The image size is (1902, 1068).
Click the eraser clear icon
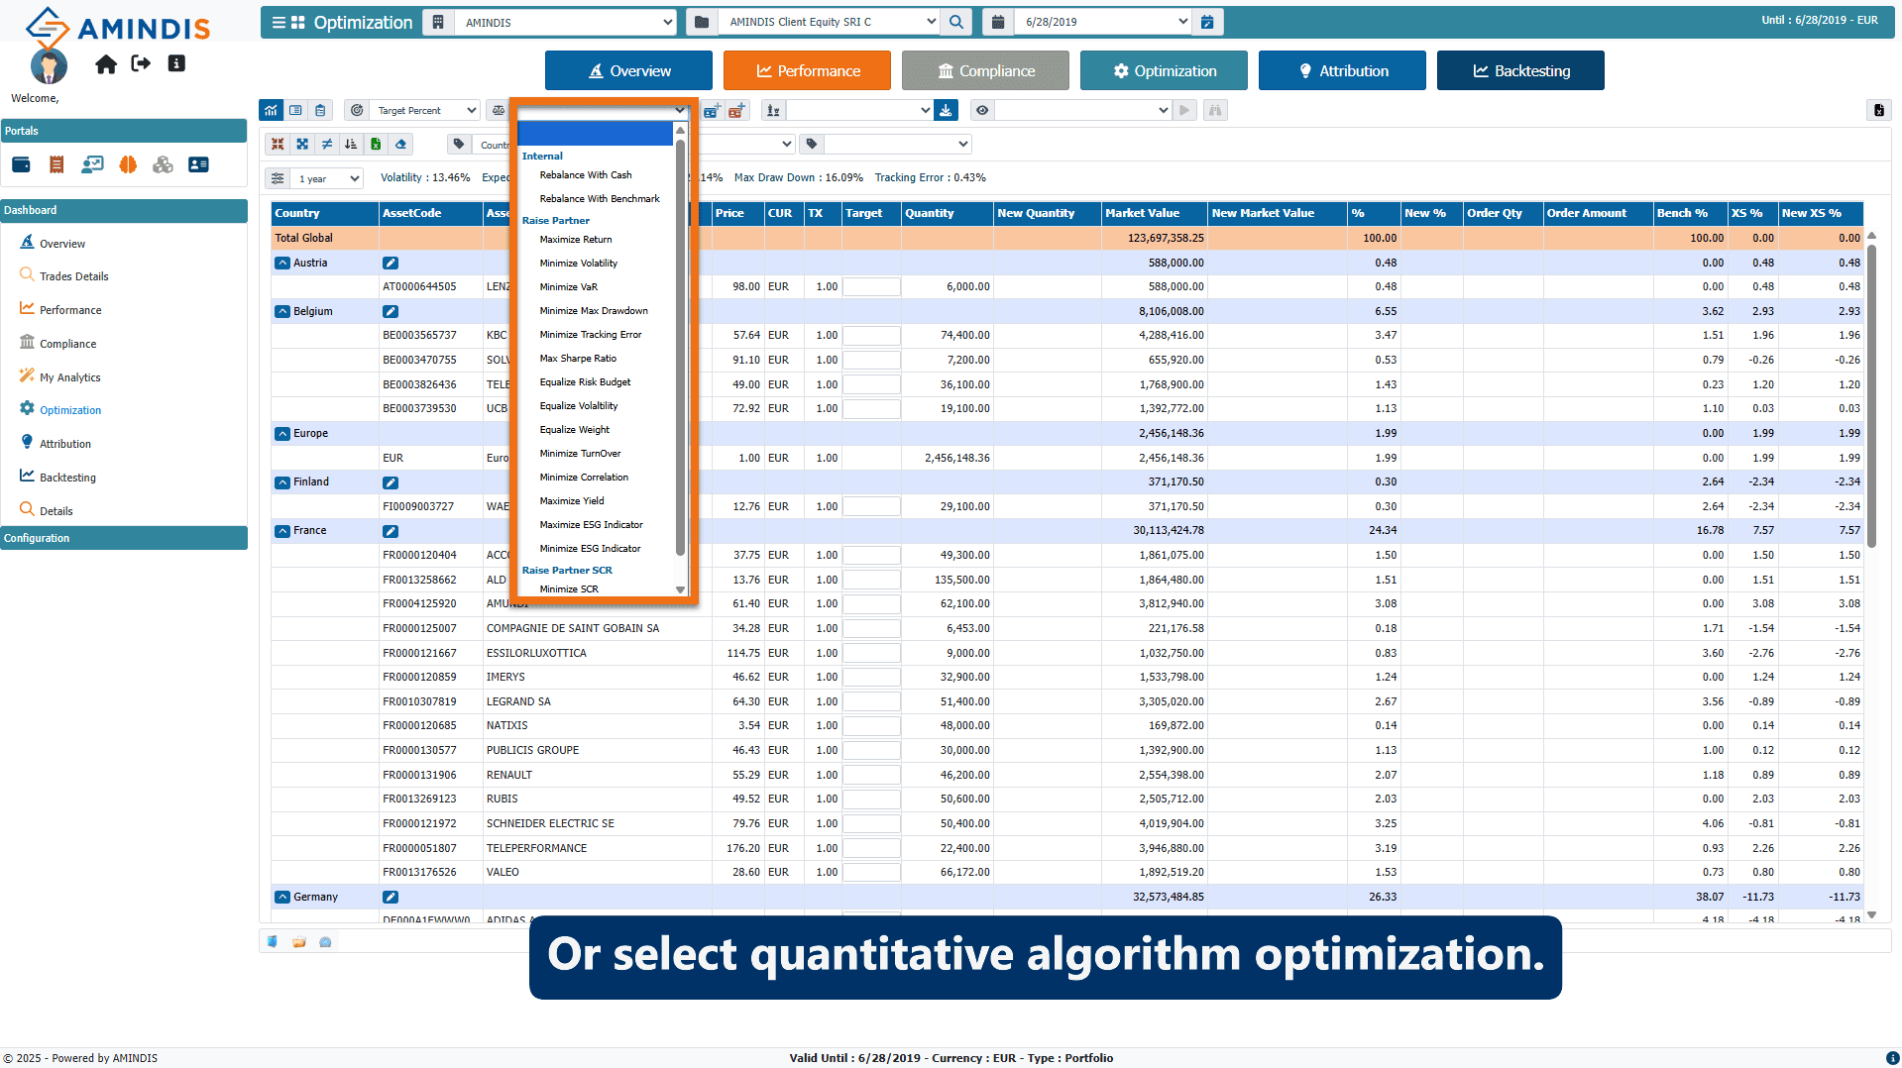point(400,145)
